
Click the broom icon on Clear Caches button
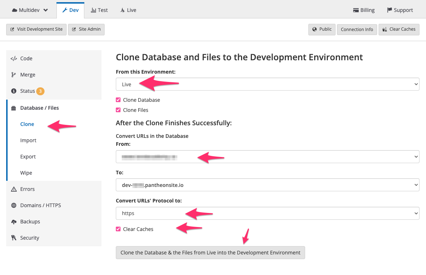pyautogui.click(x=385, y=29)
